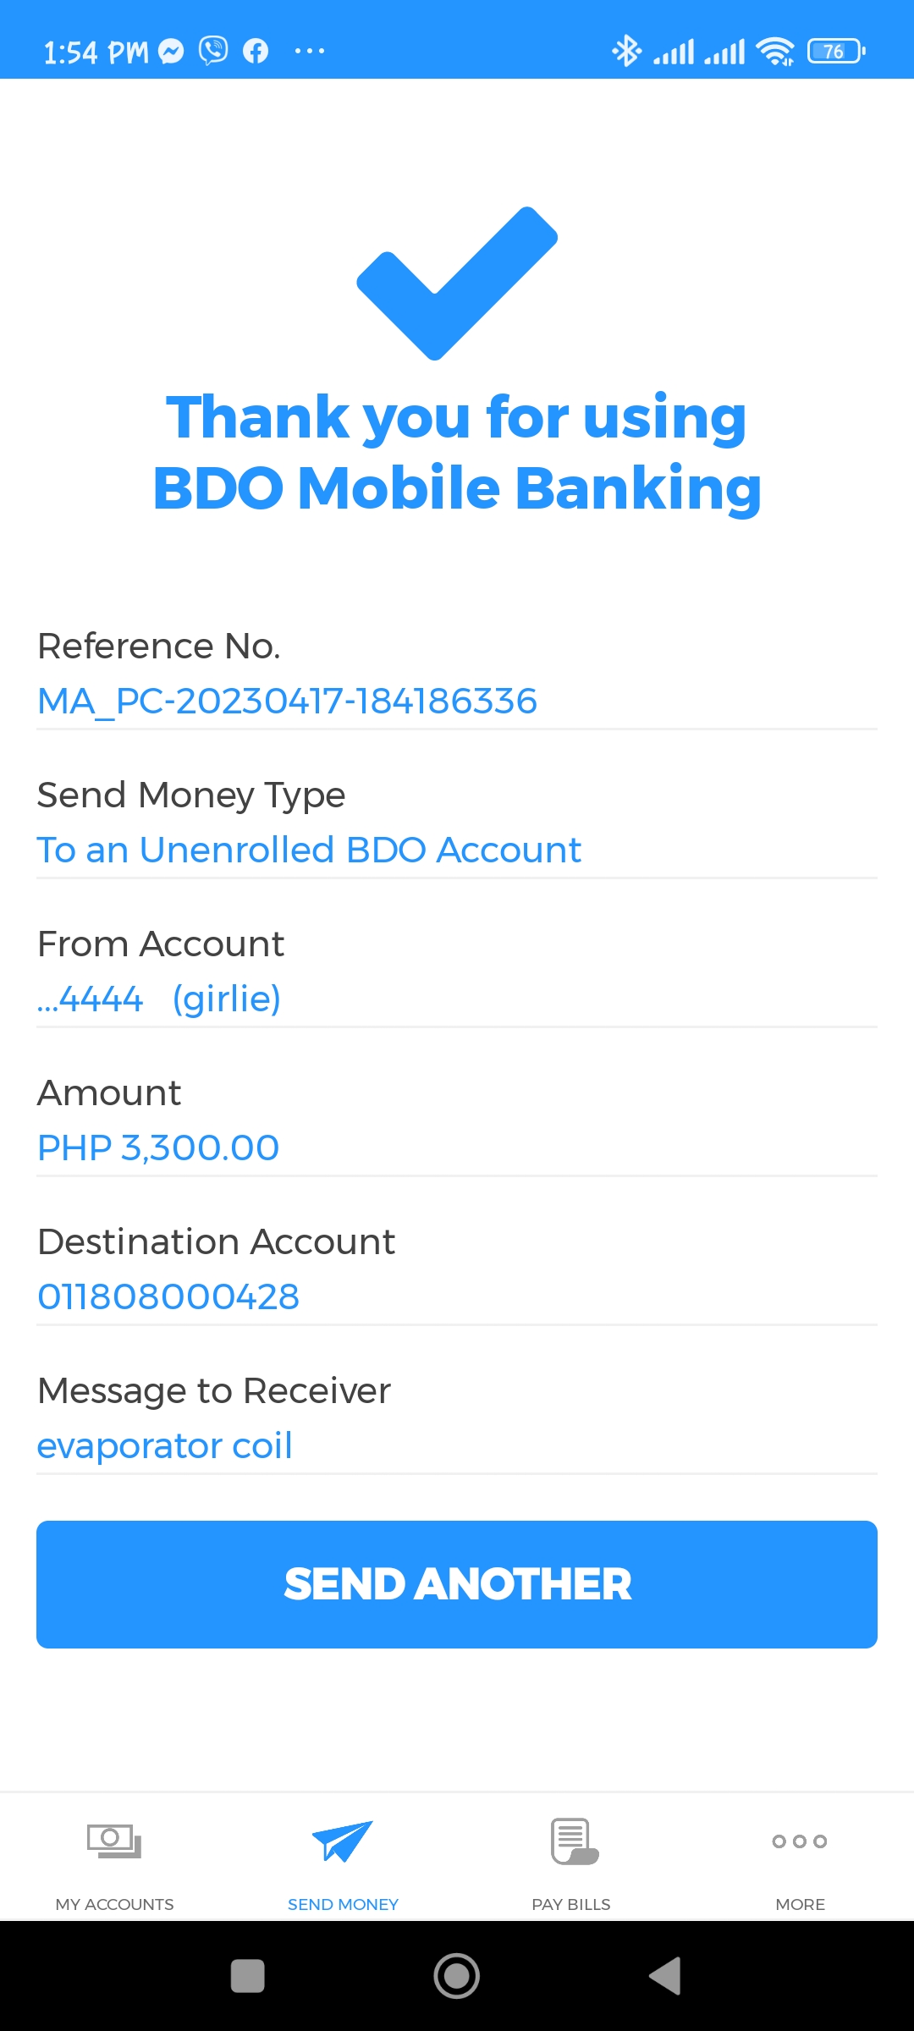Tap the battery level indicator
The height and width of the screenshot is (2031, 914).
pos(836,52)
